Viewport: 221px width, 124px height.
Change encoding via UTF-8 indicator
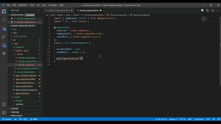(x=182, y=119)
